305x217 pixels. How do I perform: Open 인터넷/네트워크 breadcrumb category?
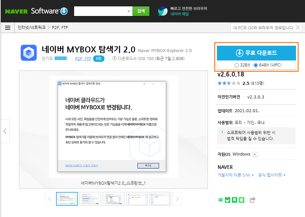(x=31, y=27)
